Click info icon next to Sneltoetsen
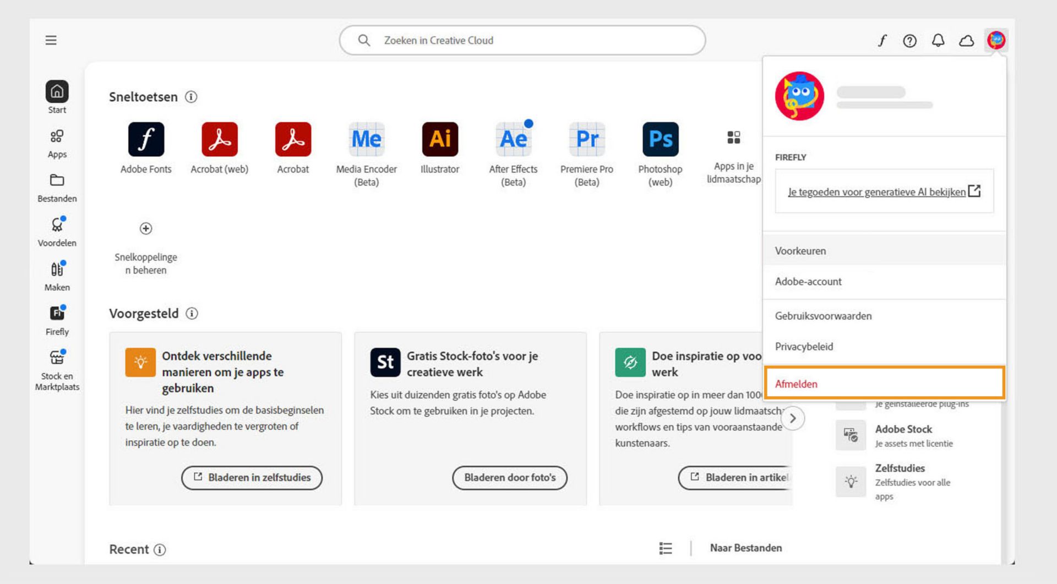This screenshot has width=1057, height=584. point(191,97)
